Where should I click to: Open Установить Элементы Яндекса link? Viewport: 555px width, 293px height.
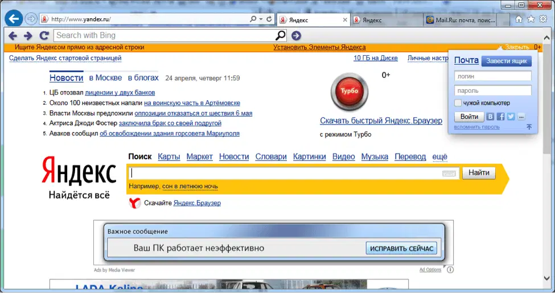319,47
